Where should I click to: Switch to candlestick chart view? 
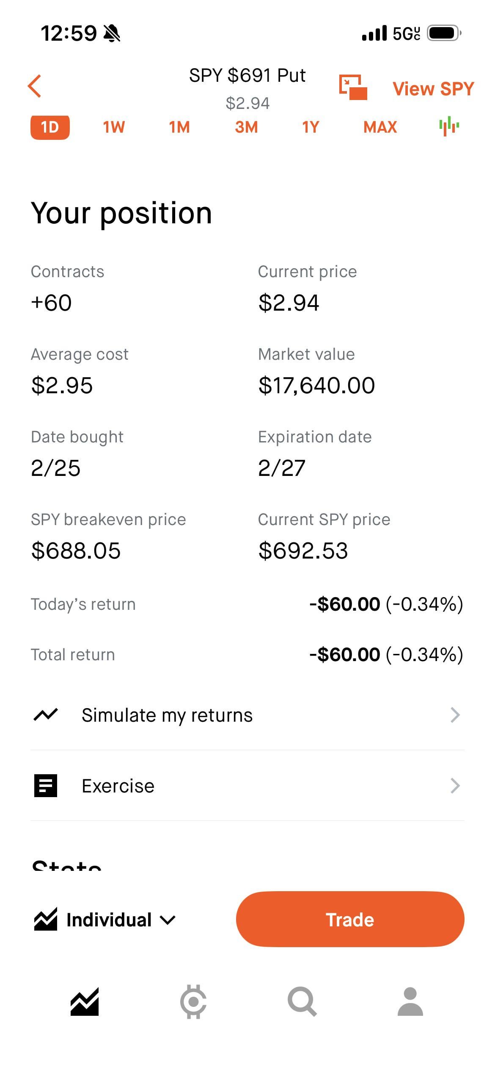point(449,126)
